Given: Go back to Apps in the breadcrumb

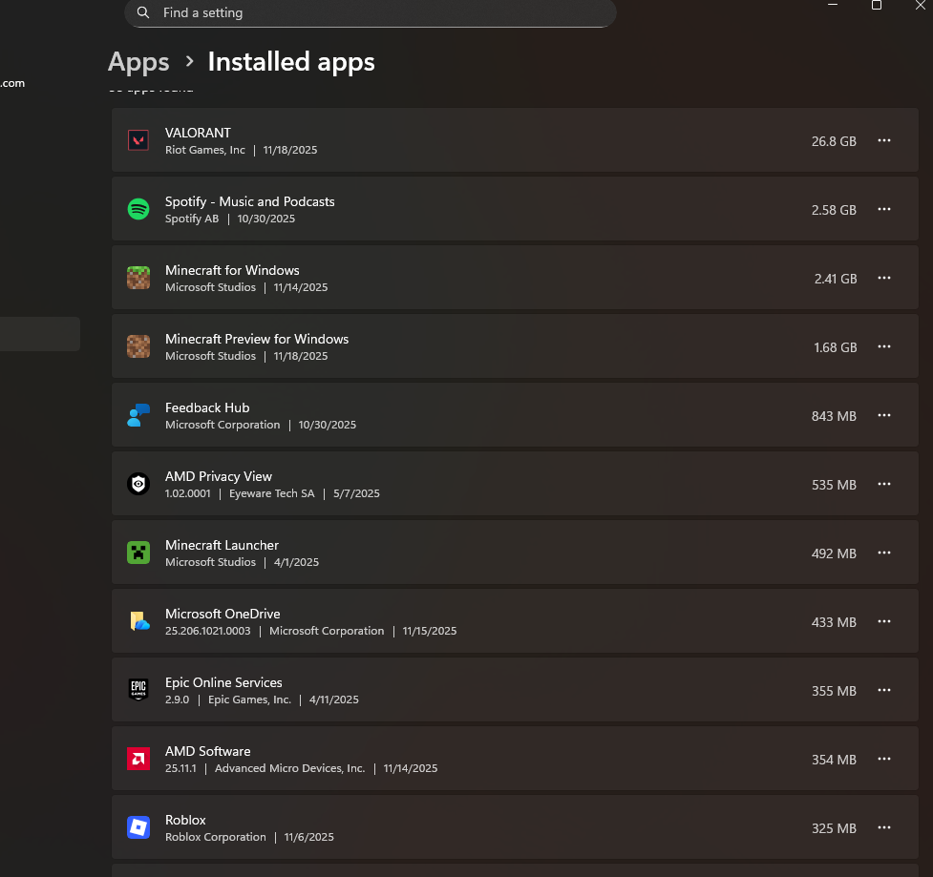Looking at the screenshot, I should (138, 62).
